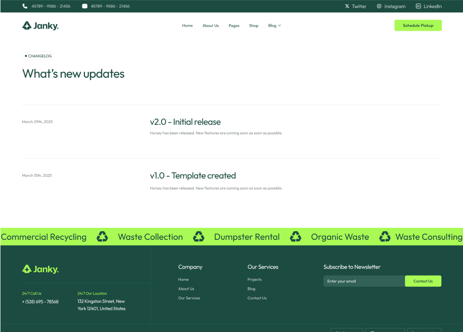Click the Schedule Pickup button

[x=418, y=26]
